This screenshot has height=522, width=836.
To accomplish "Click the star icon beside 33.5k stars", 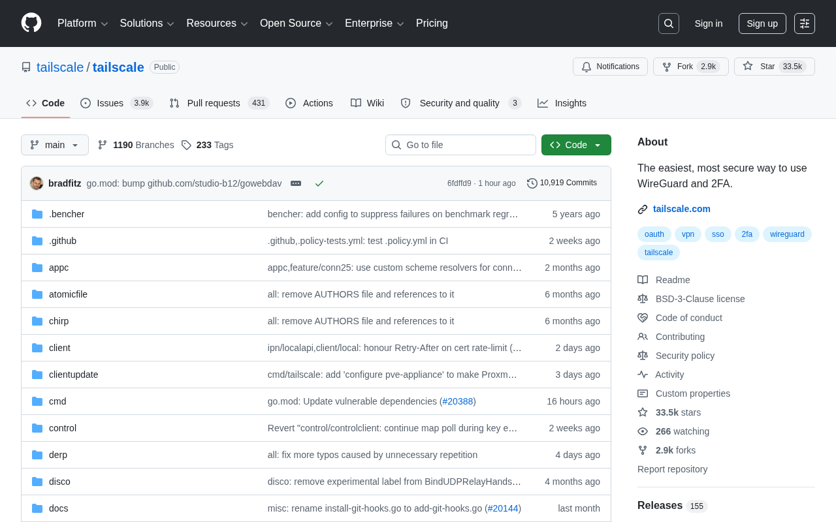I will 643,412.
